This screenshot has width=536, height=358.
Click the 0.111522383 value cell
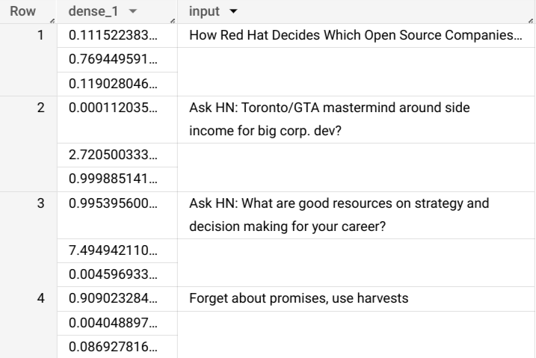point(112,36)
